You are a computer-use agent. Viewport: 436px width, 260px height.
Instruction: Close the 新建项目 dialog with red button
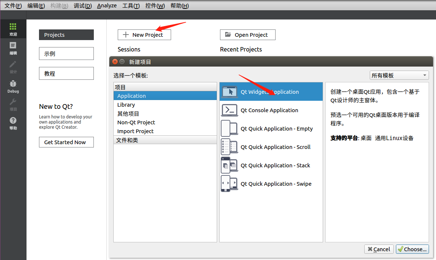115,62
